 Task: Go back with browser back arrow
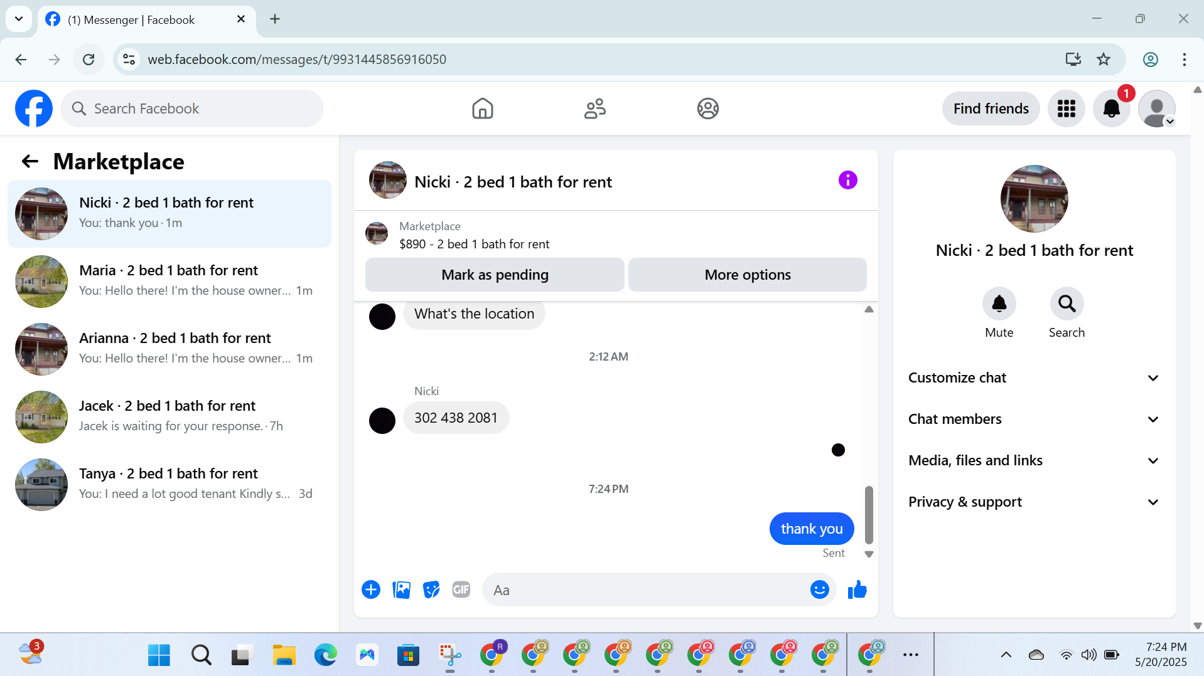pyautogui.click(x=21, y=60)
